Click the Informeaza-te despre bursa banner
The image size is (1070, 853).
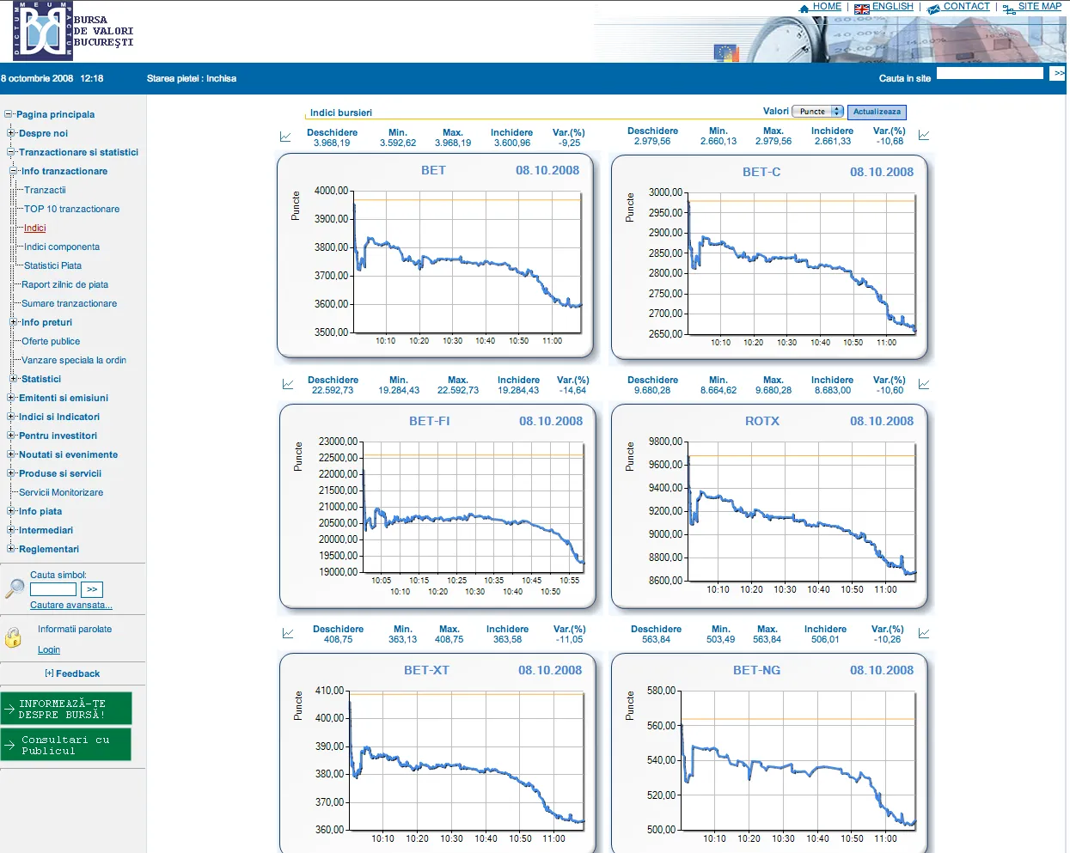pyautogui.click(x=66, y=709)
